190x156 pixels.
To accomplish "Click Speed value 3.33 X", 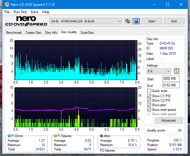I will (x=177, y=149).
